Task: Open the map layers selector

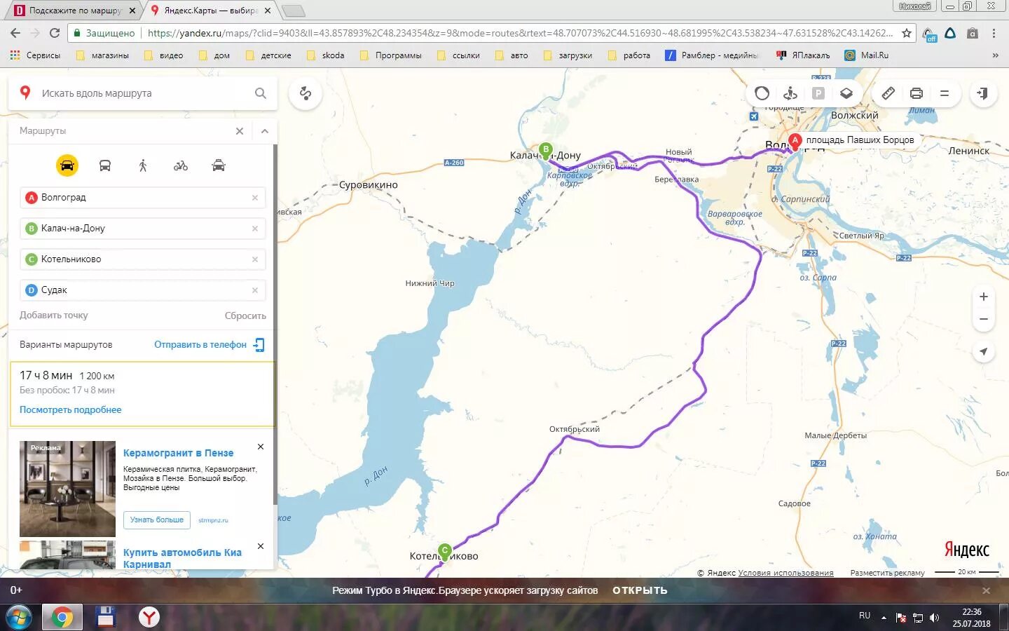Action: pyautogui.click(x=846, y=93)
